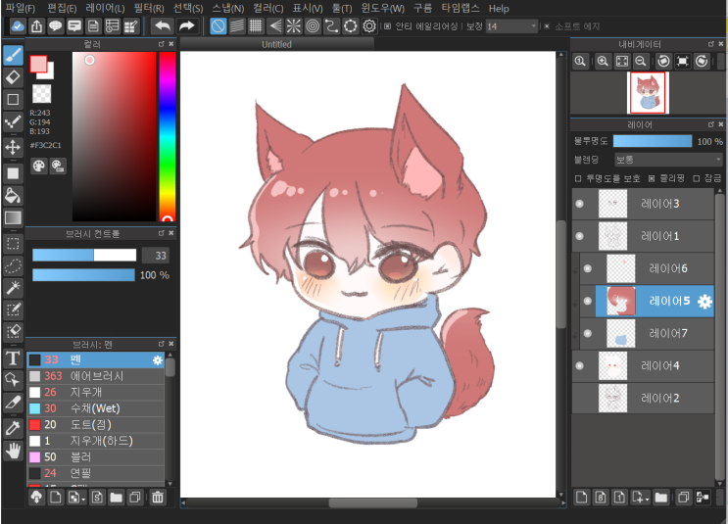Adjust brush size slider
The width and height of the screenshot is (728, 524).
[x=84, y=255]
